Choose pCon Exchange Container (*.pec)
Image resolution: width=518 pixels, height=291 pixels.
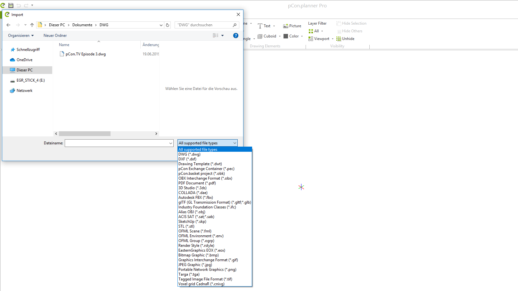coord(215,169)
